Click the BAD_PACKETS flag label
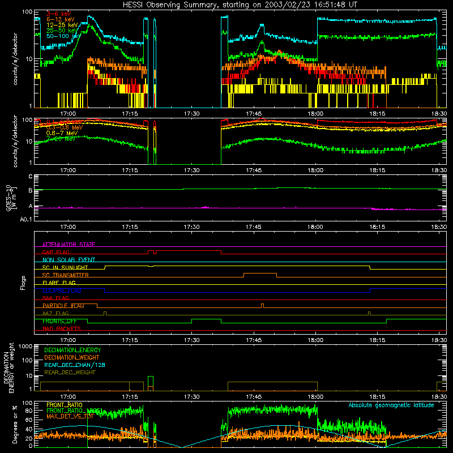 point(62,328)
